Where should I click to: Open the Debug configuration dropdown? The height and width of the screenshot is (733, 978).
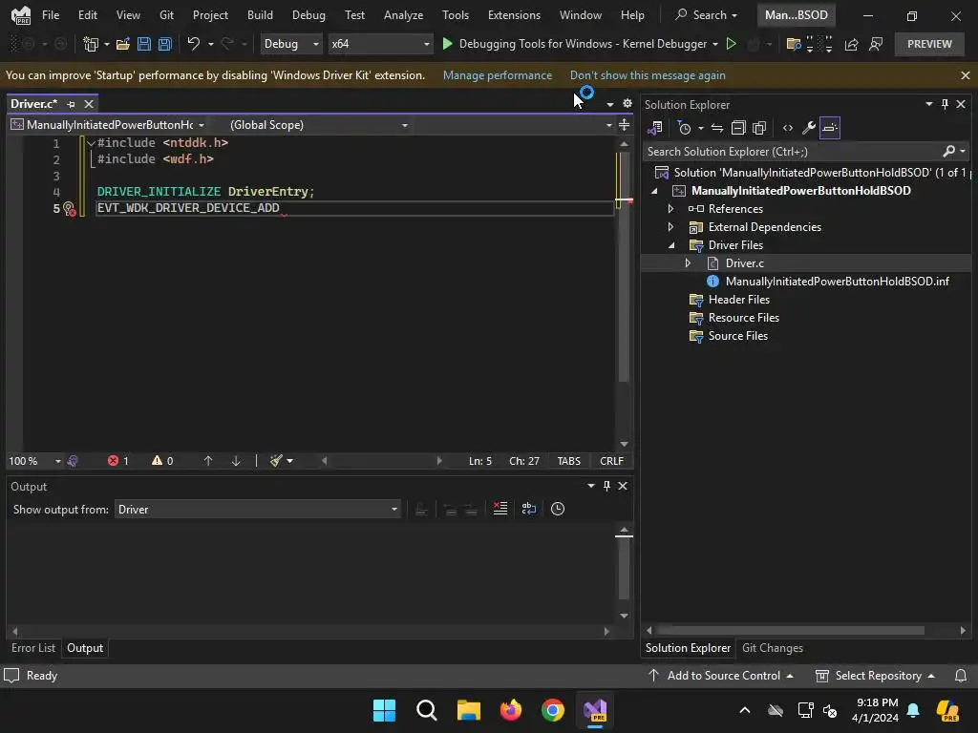tap(290, 44)
